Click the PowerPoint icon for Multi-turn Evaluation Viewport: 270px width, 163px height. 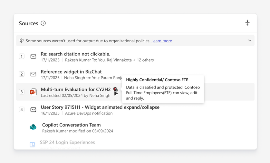pos(33,92)
